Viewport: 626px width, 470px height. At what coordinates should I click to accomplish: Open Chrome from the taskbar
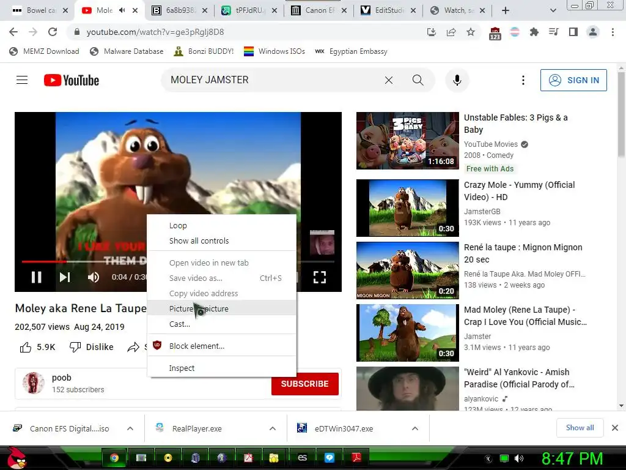point(114,458)
